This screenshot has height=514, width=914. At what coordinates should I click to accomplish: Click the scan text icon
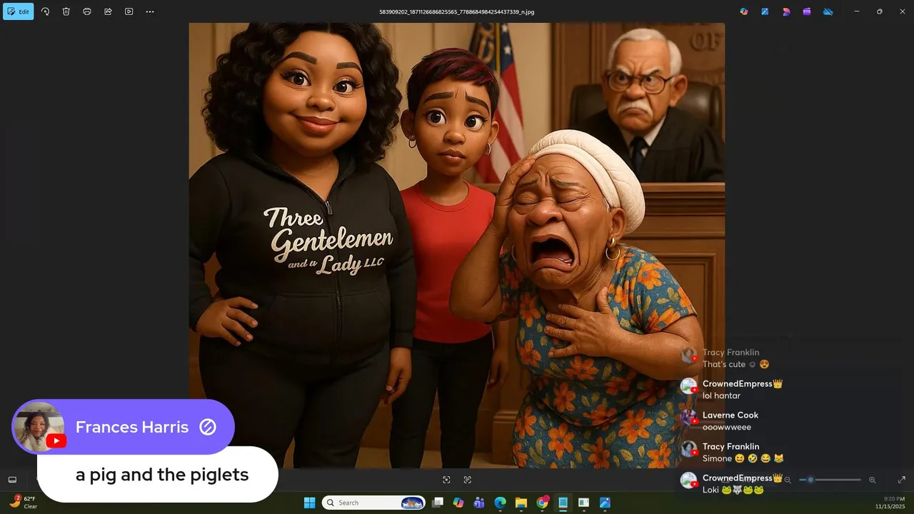[468, 480]
